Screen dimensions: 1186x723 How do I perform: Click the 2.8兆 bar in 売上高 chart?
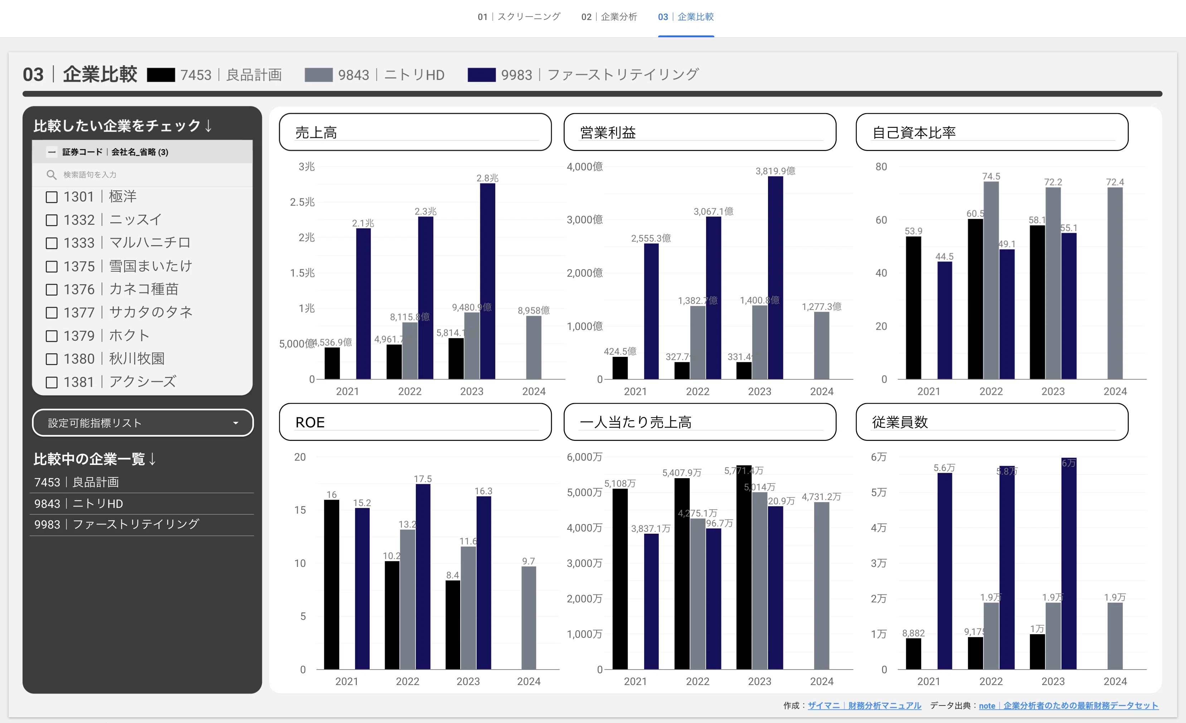[x=487, y=282]
